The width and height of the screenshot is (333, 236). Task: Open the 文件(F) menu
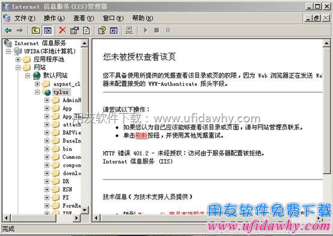coord(25,18)
